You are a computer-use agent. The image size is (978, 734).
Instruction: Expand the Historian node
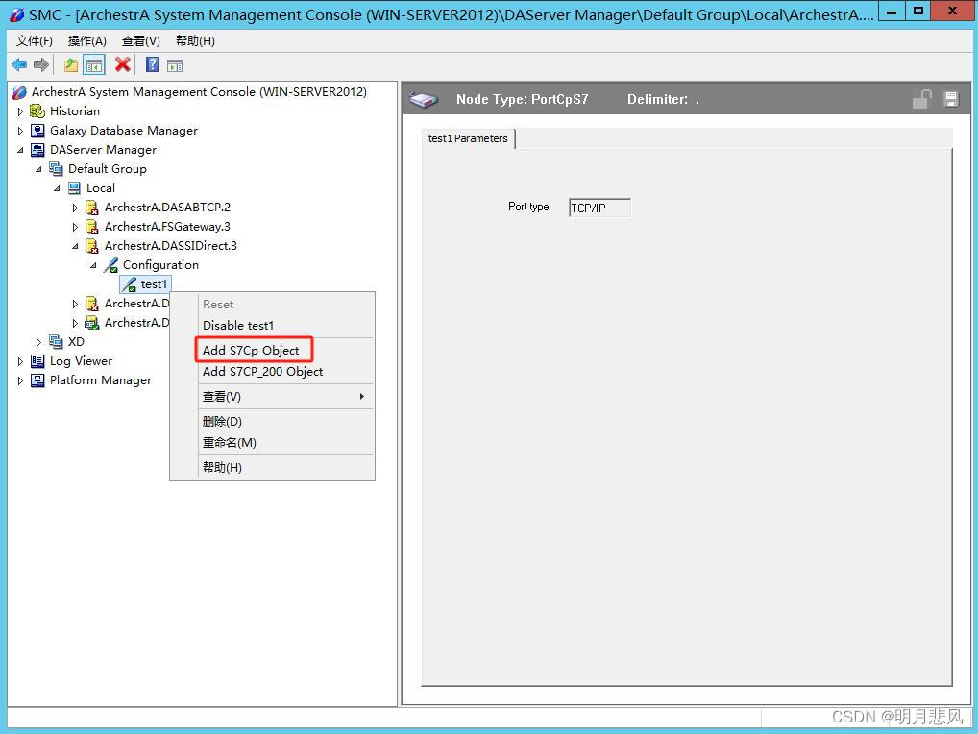click(20, 111)
